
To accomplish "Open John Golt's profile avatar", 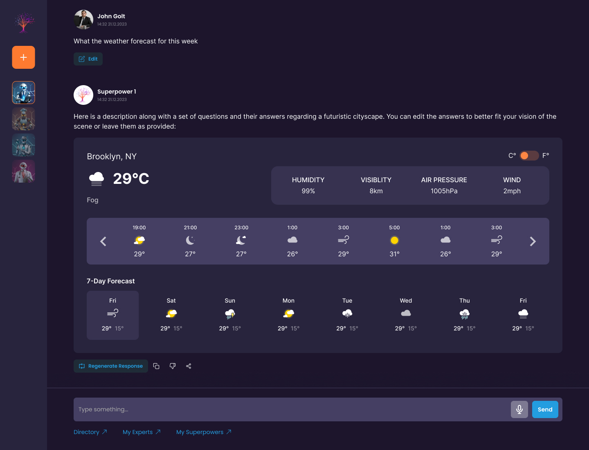I will [x=83, y=20].
